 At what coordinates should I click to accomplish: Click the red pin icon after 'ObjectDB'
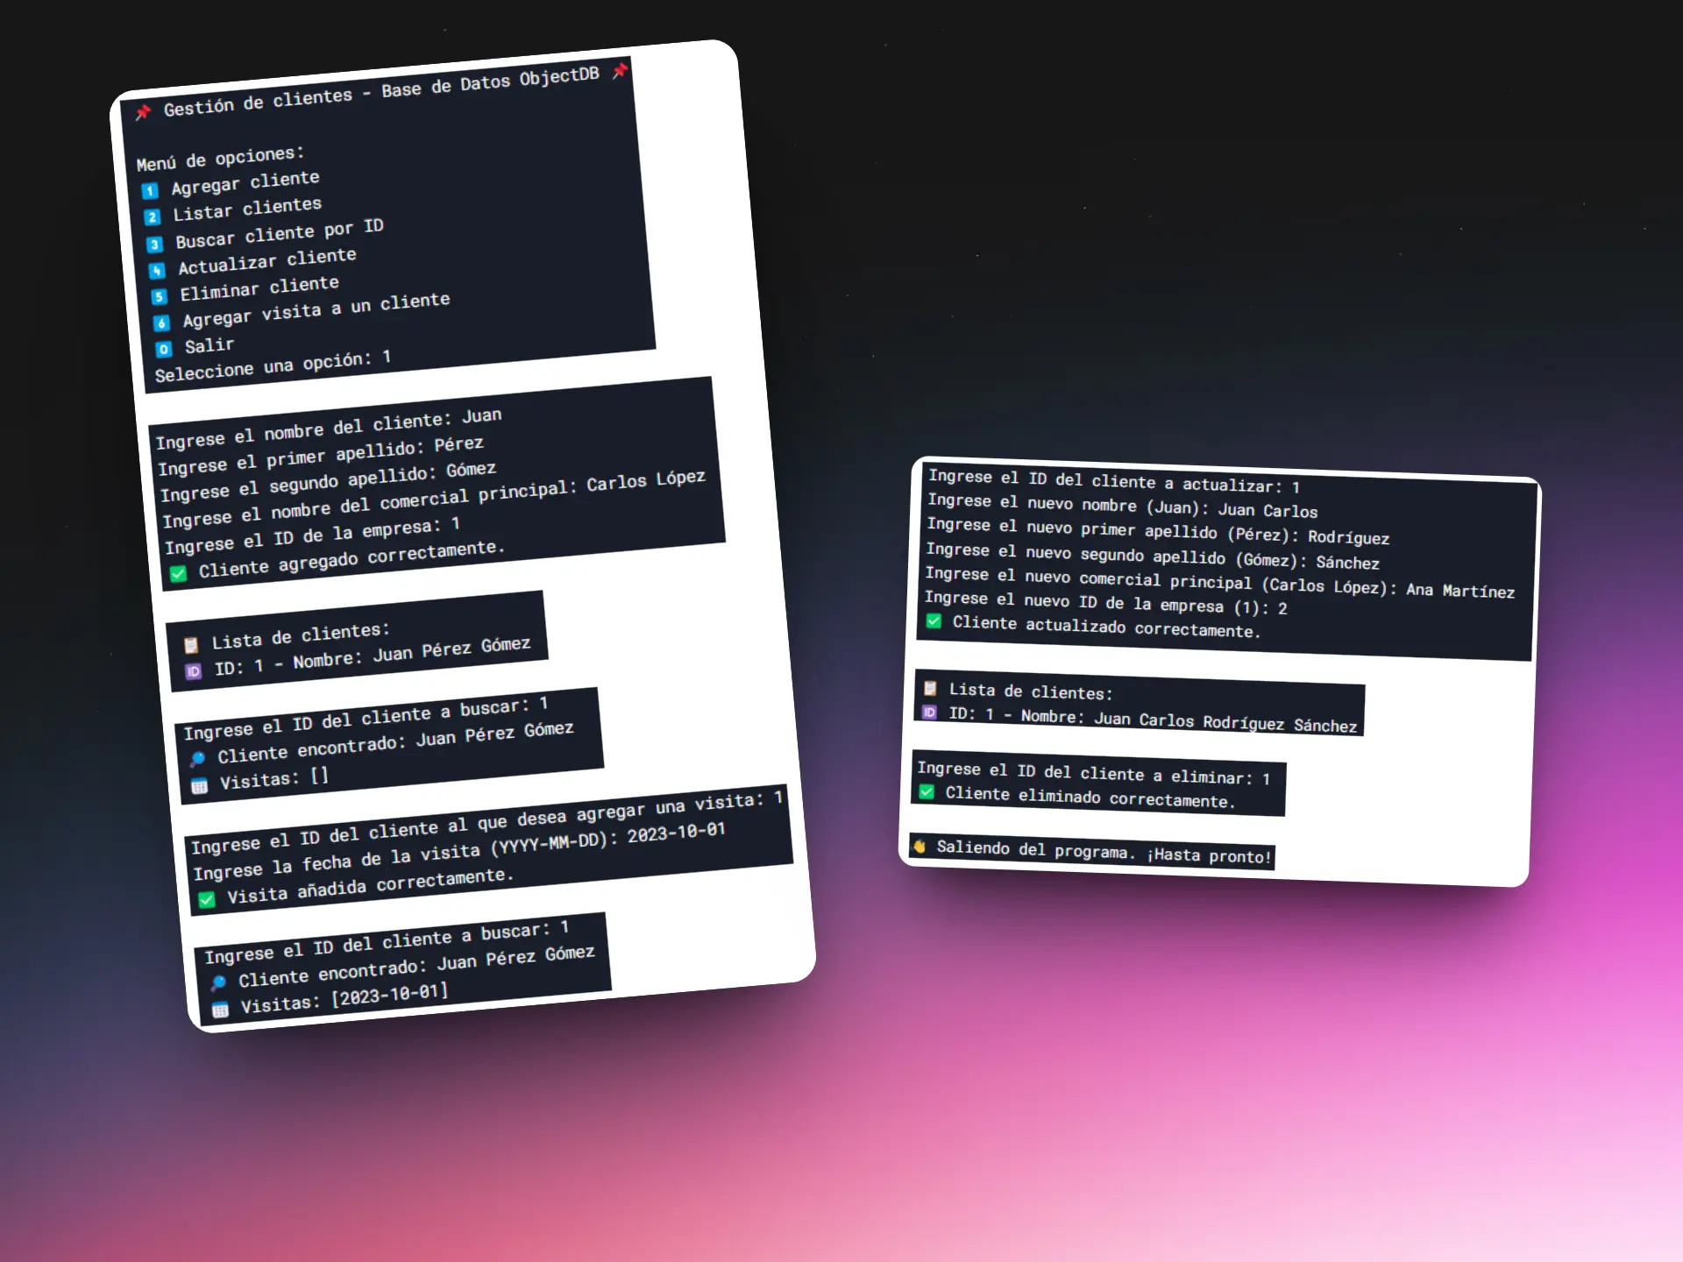click(620, 70)
